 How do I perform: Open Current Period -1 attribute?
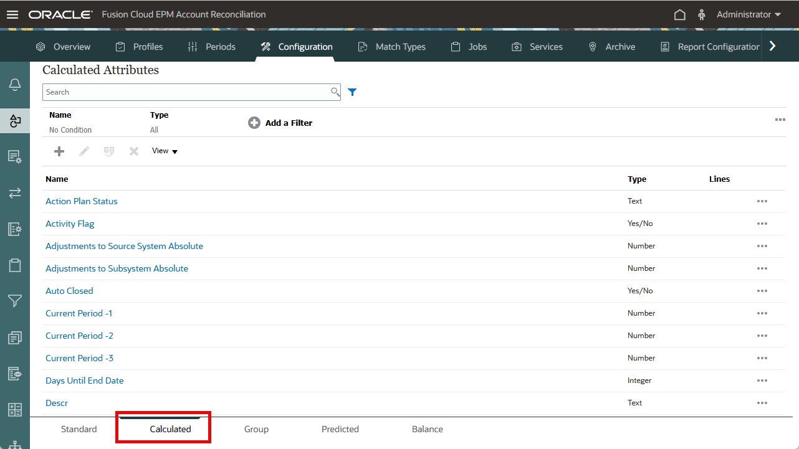point(79,313)
